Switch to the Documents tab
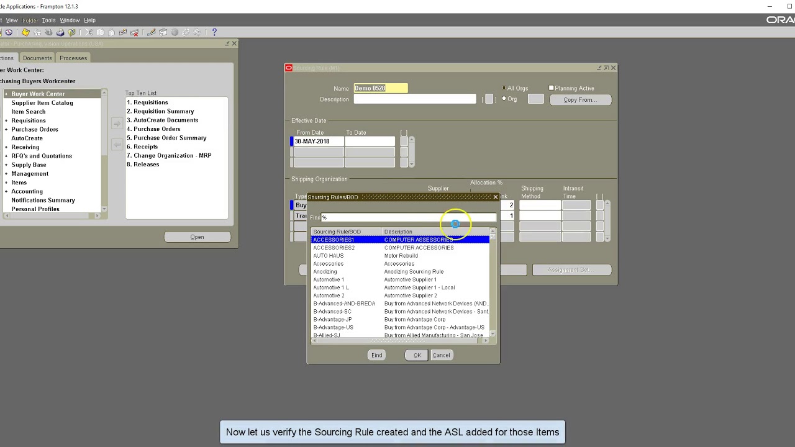 coord(37,58)
